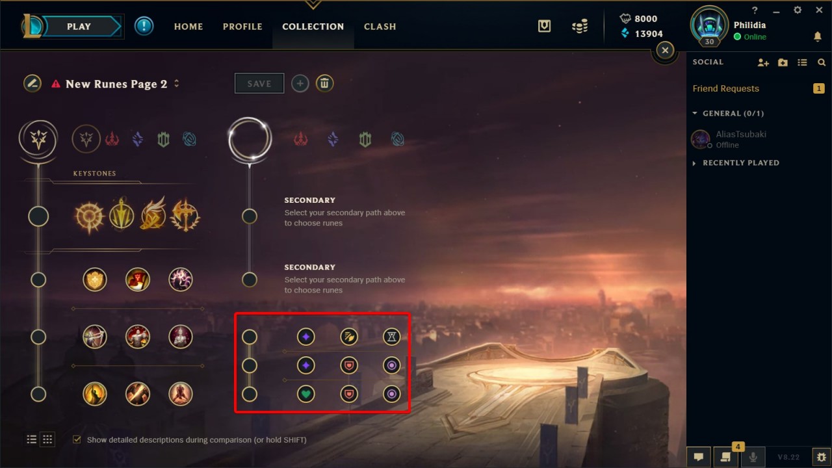Switch to list view of runes
This screenshot has width=832, height=468.
pyautogui.click(x=31, y=439)
